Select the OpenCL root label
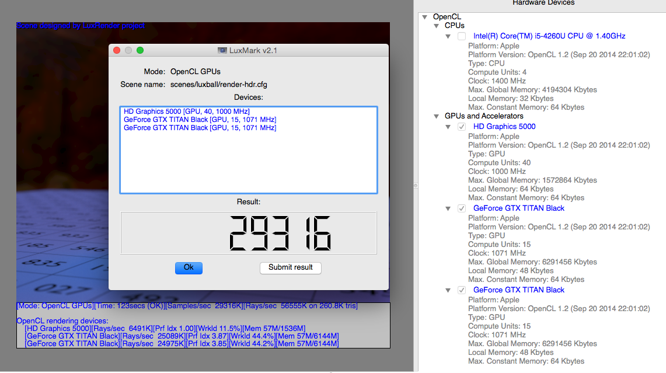The height and width of the screenshot is (373, 666). (x=447, y=16)
